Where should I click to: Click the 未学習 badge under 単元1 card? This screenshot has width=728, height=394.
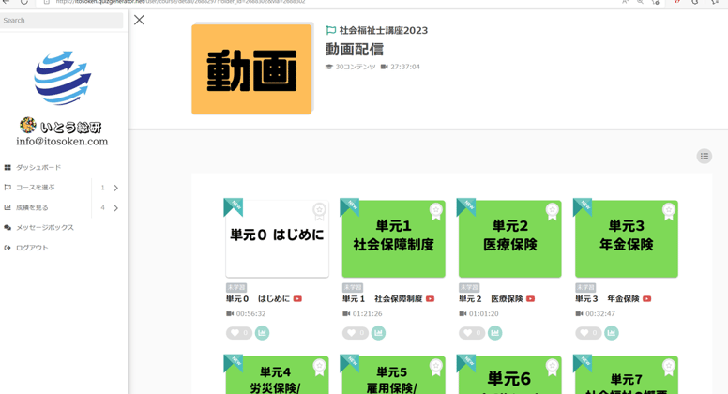point(353,288)
